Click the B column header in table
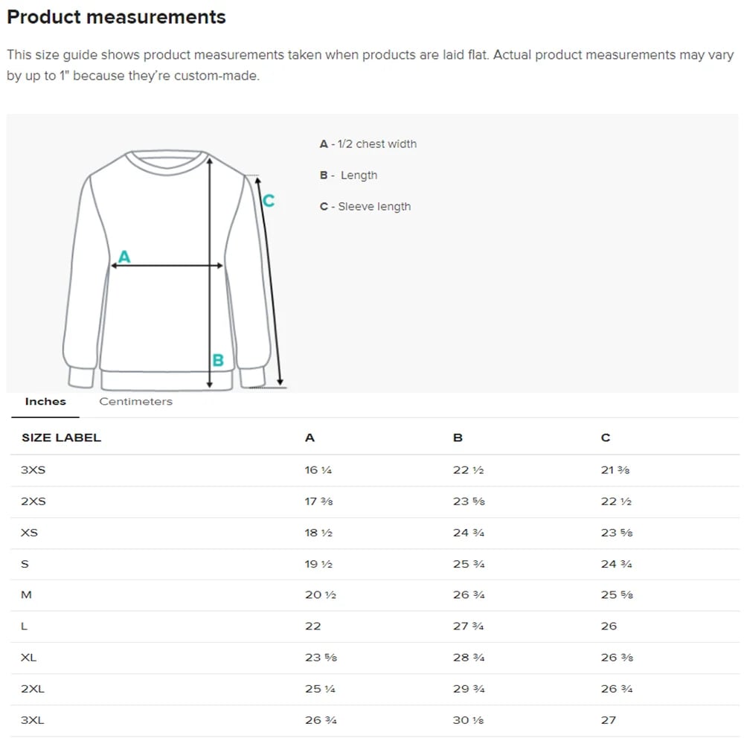 458,438
